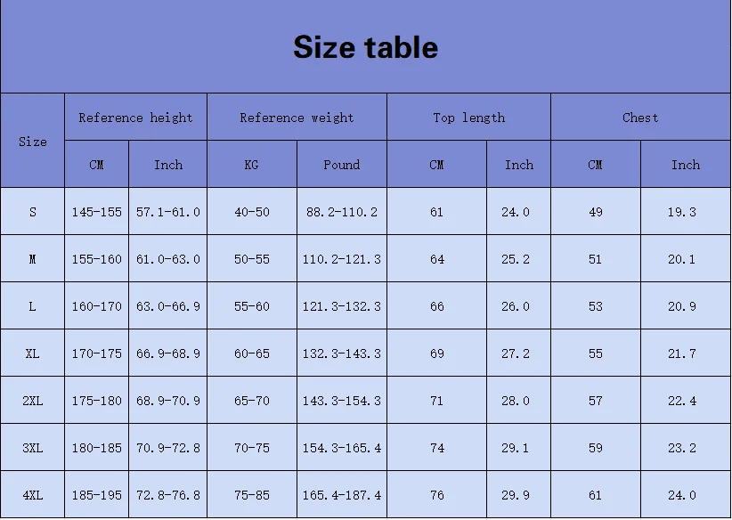Select the Reference weight header cell
732x520 pixels.
[297, 118]
